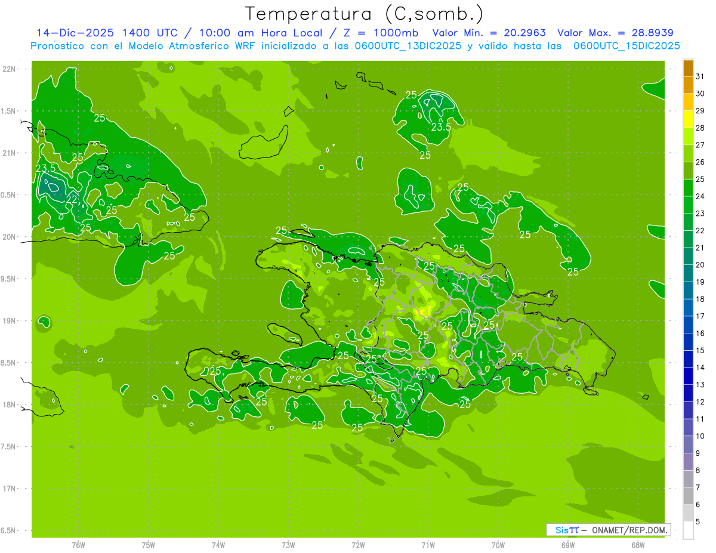The height and width of the screenshot is (553, 716).
Task: Pick the light gray swatch between 5 and 6
Action: pyautogui.click(x=688, y=514)
